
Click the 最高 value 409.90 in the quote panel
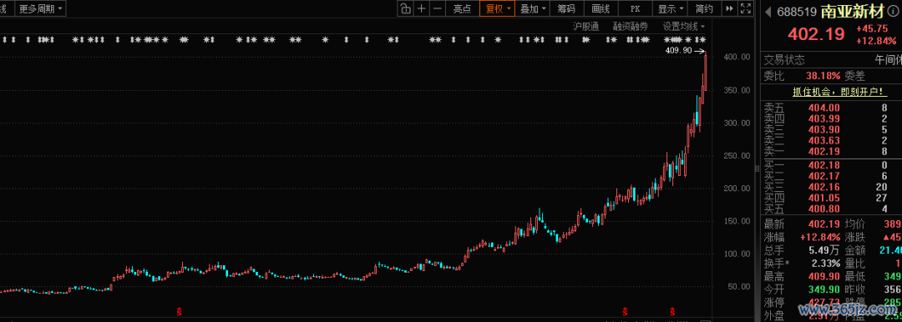(823, 278)
